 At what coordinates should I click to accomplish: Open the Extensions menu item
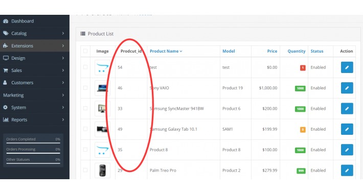tap(35, 45)
